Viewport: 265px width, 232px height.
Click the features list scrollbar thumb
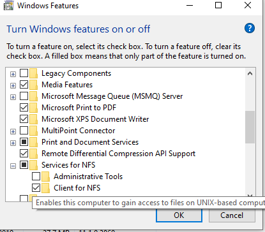pos(250,127)
